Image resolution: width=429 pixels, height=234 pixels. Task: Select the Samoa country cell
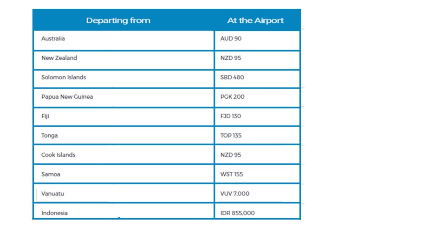click(123, 174)
